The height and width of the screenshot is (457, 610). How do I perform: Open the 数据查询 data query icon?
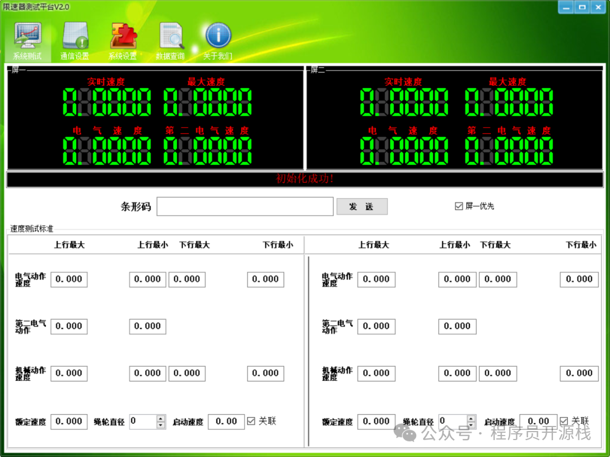171,41
